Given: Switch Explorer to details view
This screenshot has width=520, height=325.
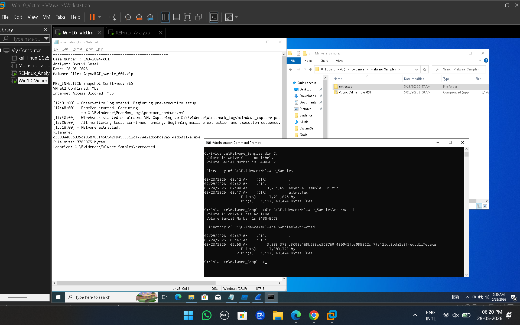Looking at the screenshot, I should coord(479,206).
